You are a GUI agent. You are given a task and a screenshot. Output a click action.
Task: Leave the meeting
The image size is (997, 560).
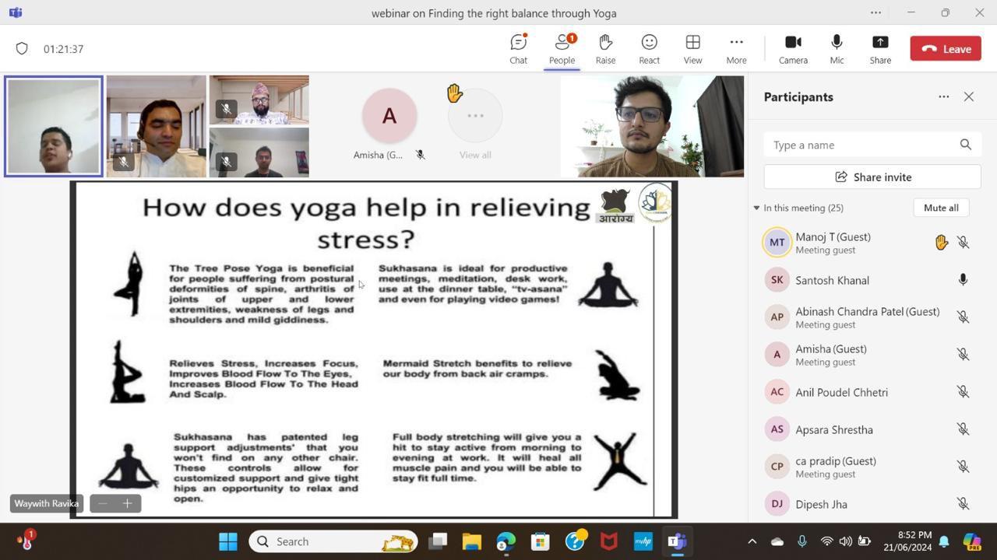tap(946, 49)
